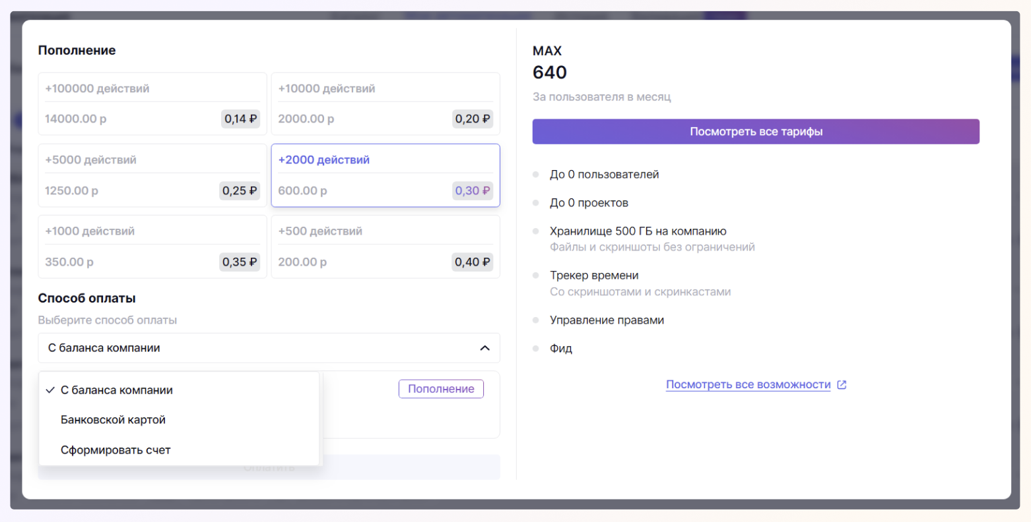Click the 0,14 ₽ price badge

(240, 119)
